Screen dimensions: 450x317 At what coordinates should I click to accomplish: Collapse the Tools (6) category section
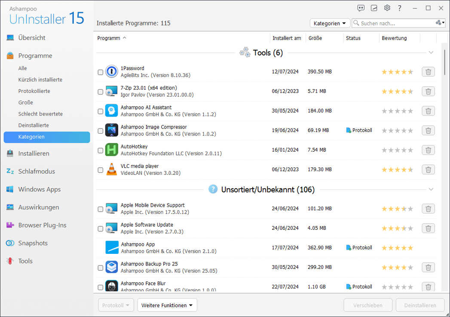pos(431,52)
